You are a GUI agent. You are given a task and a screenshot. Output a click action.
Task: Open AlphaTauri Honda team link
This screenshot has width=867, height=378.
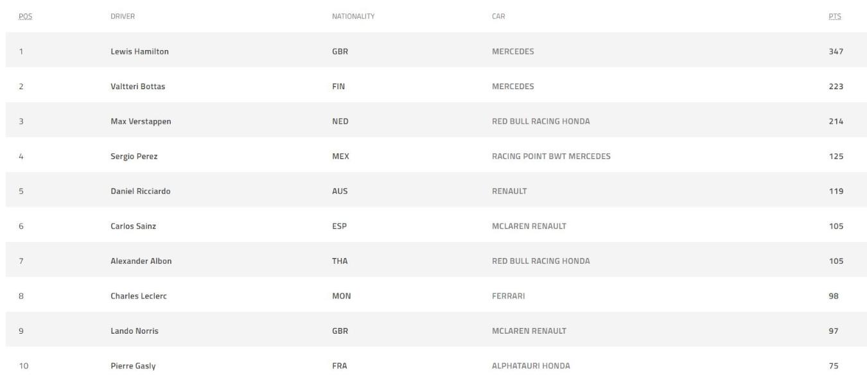[x=530, y=366]
